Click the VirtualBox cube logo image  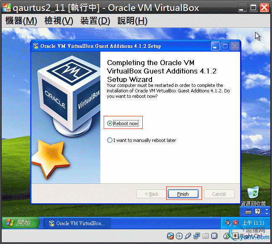click(x=69, y=95)
